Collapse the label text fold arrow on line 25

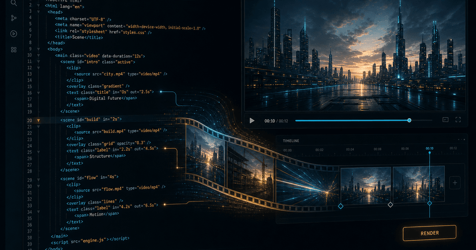pyautogui.click(x=38, y=152)
